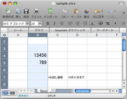Image resolution: width=127 pixels, height=99 pixels.
Task: Click the vertical scrollbar thumb
Action: 124,45
